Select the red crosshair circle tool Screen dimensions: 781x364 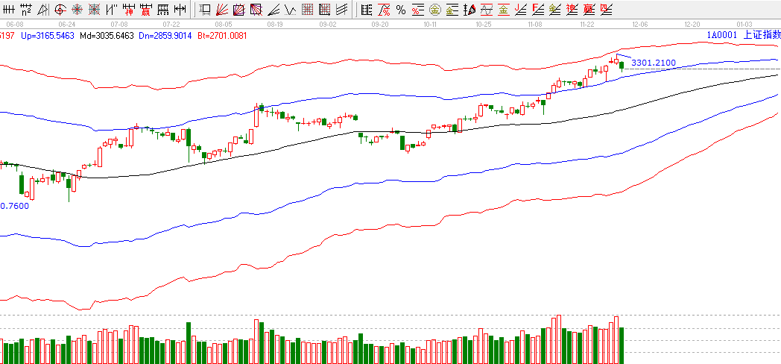60,10
